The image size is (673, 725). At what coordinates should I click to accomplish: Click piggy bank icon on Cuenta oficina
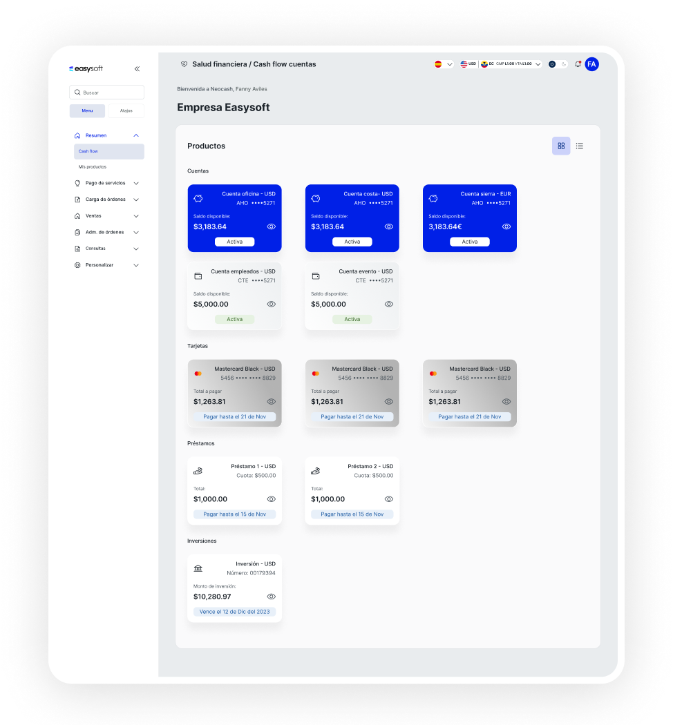198,198
